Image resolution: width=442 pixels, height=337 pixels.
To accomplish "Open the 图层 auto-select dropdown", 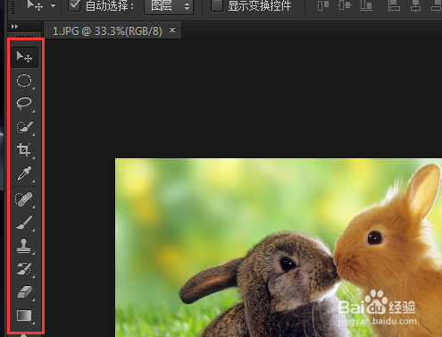I will pos(169,6).
